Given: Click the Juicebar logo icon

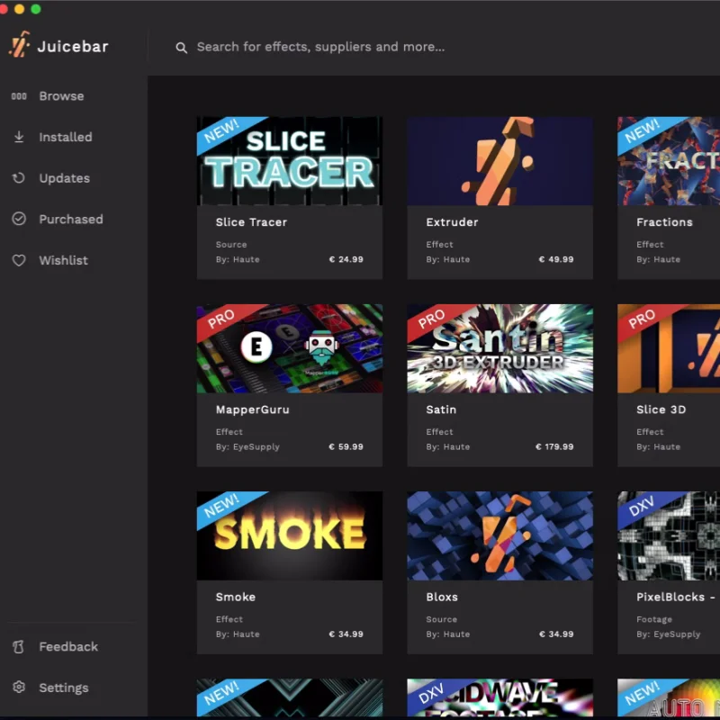Looking at the screenshot, I should (x=19, y=44).
